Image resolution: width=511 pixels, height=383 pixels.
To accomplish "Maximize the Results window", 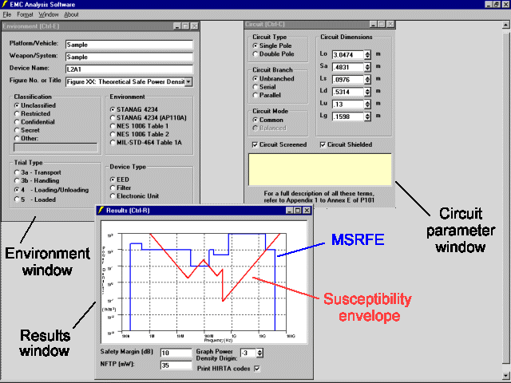I will (x=298, y=211).
